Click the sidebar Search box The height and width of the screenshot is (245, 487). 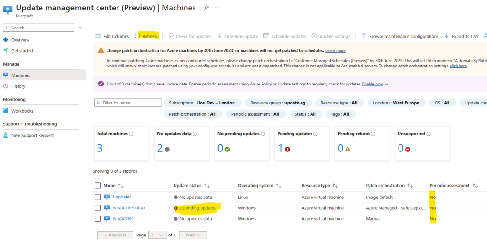(39, 28)
